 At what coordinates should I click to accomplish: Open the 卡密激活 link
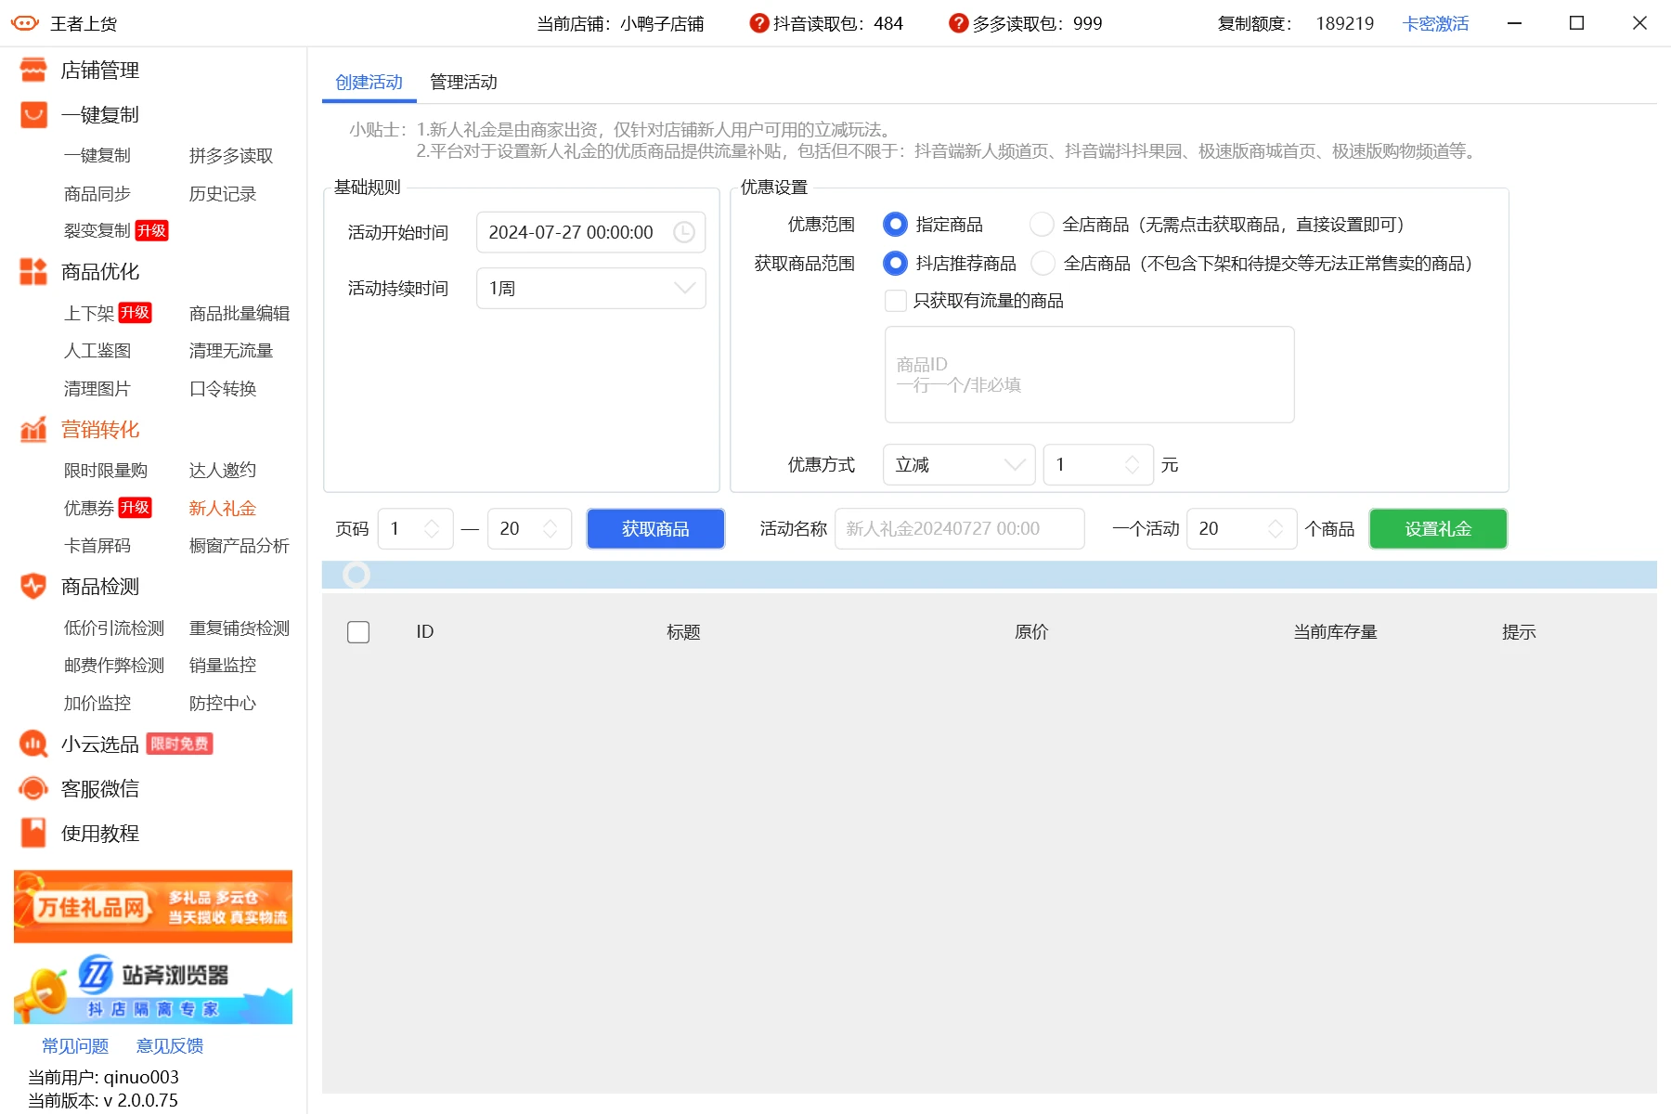pos(1435,23)
